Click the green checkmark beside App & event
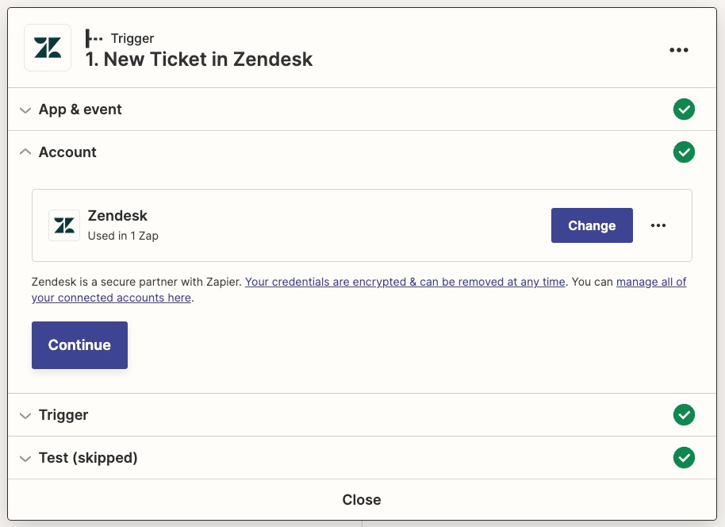The width and height of the screenshot is (725, 527). (x=684, y=110)
